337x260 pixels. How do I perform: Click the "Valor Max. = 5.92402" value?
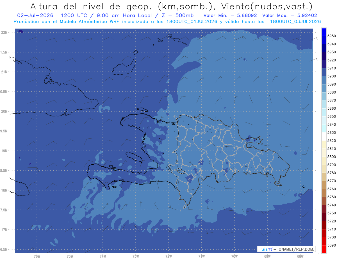290,16
